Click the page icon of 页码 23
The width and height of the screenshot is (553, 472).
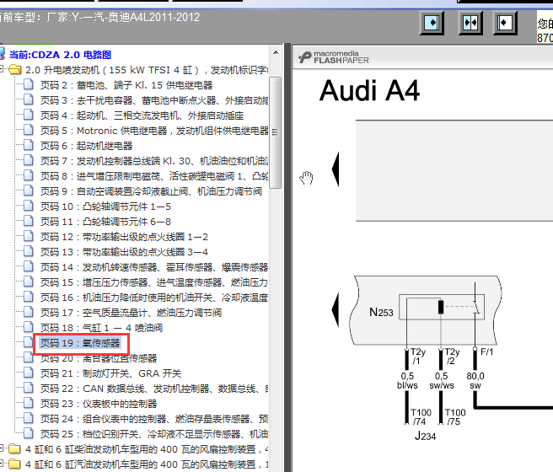28,403
